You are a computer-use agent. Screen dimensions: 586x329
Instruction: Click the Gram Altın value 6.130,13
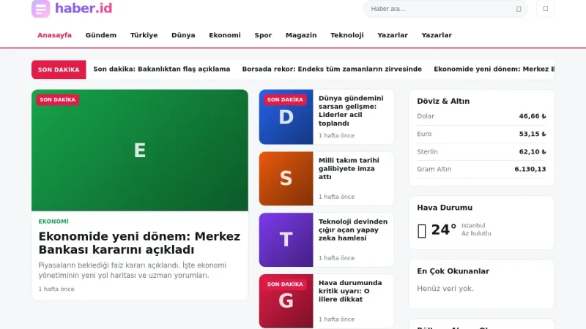(530, 169)
